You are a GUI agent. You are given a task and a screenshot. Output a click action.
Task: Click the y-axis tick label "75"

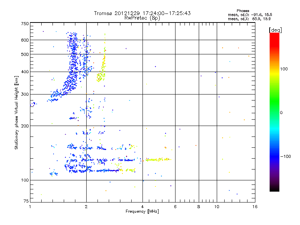tap(26, 201)
